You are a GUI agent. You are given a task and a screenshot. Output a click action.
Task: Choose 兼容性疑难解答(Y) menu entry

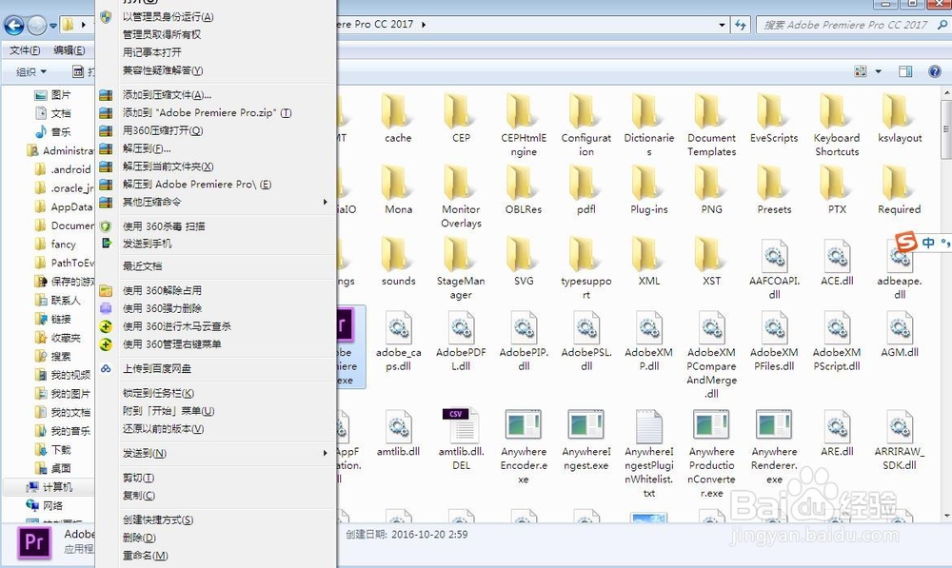pyautogui.click(x=215, y=70)
